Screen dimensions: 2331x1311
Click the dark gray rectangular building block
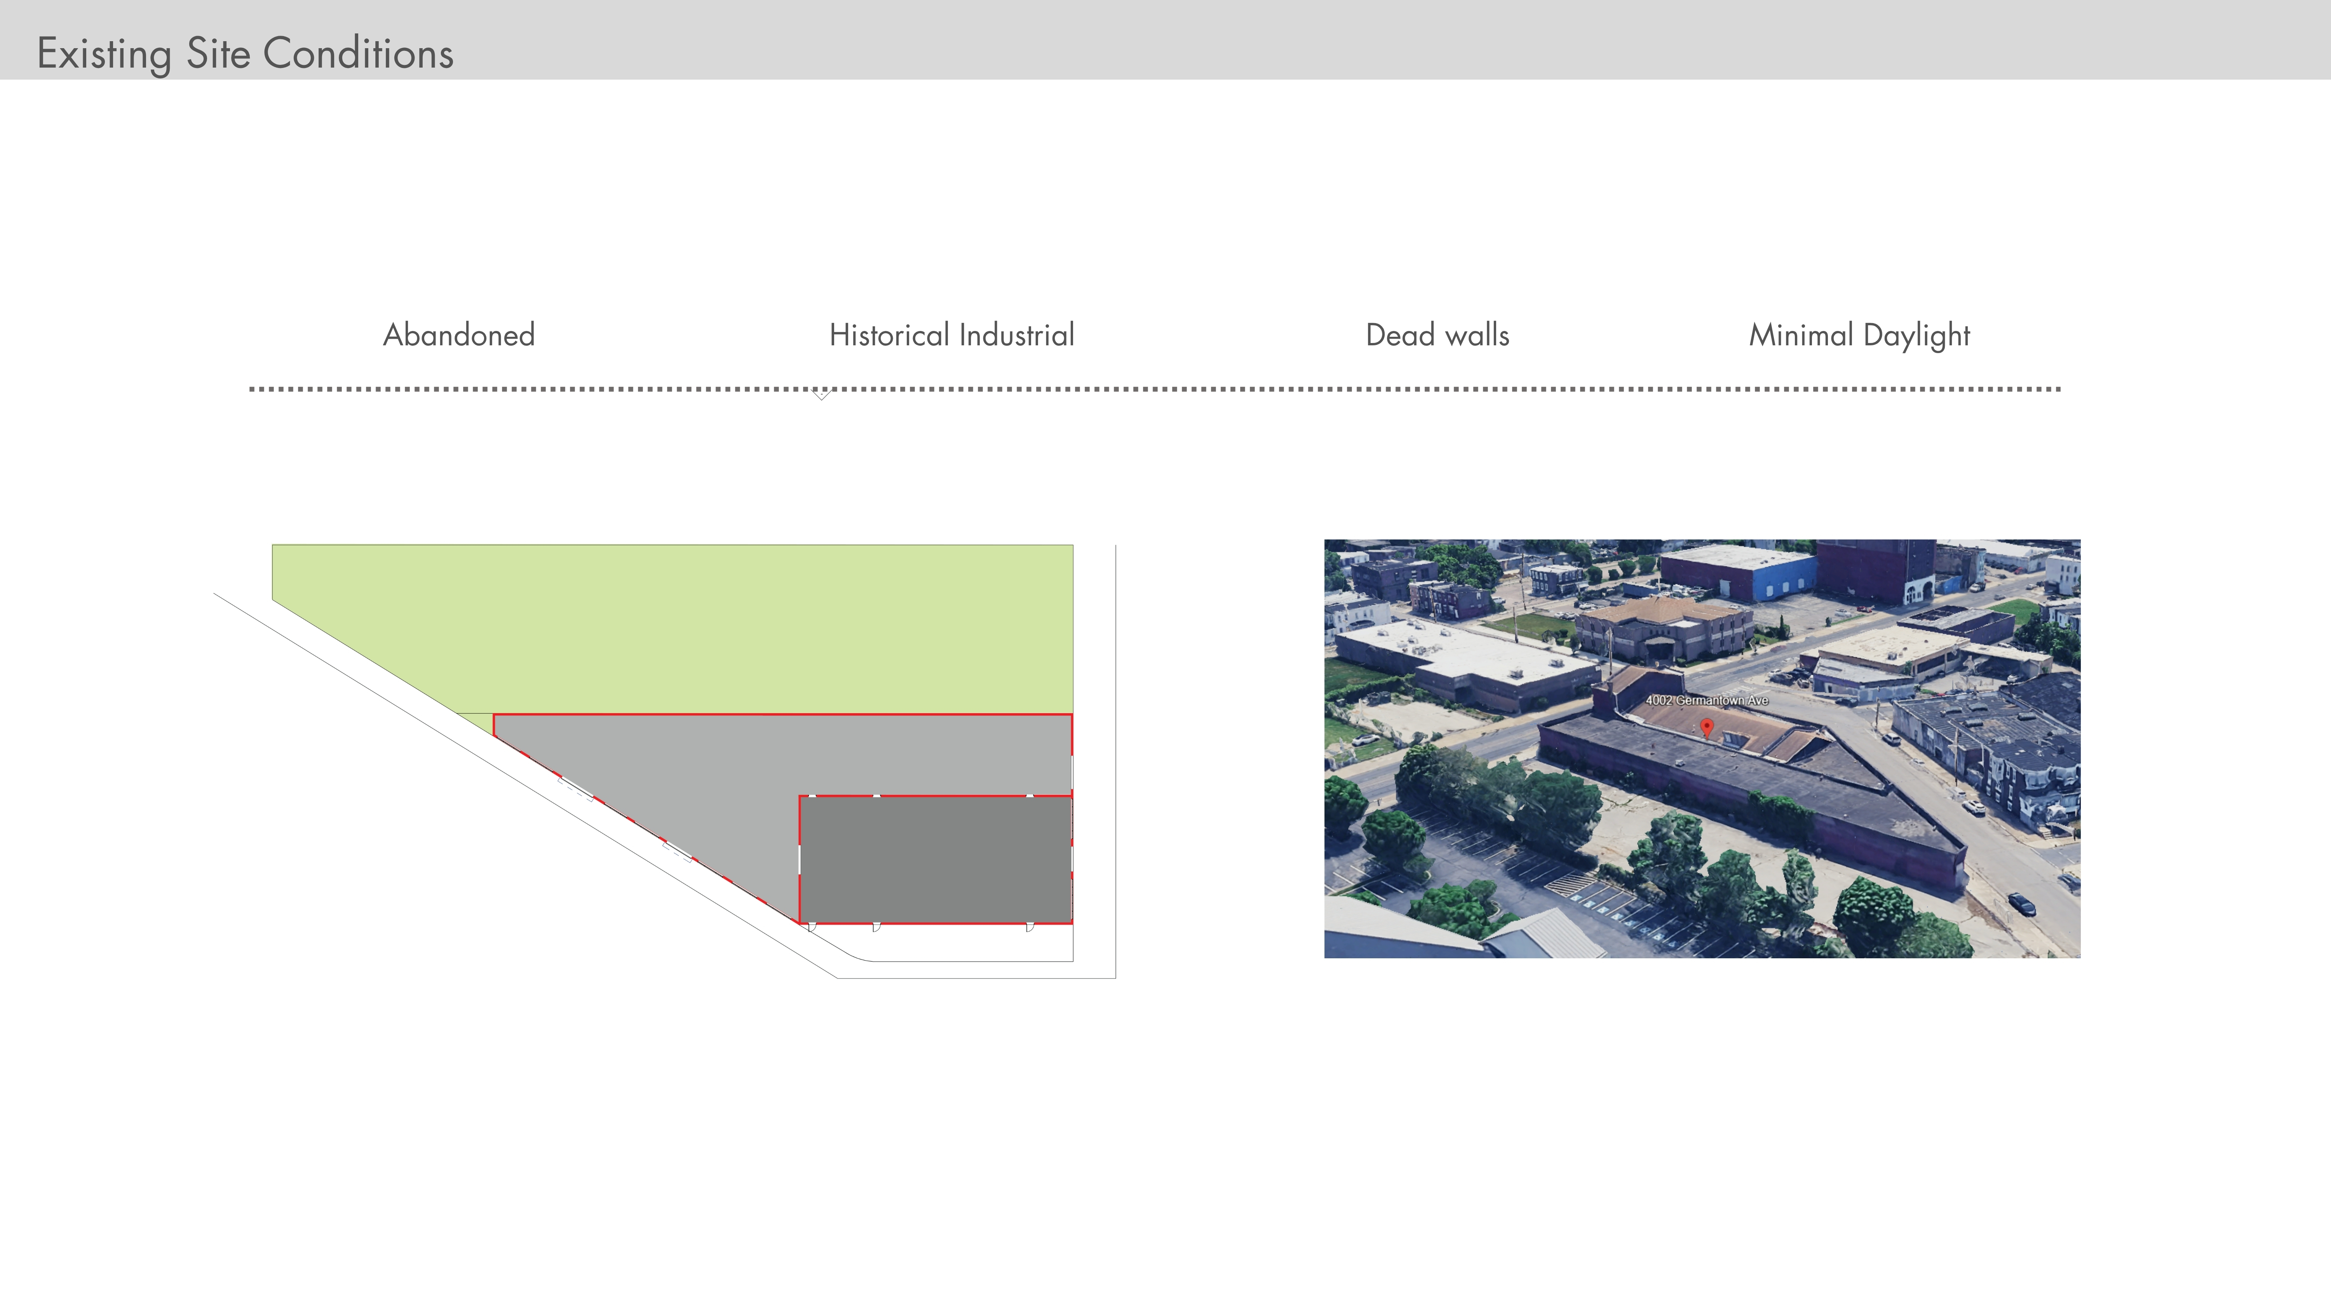tap(935, 860)
